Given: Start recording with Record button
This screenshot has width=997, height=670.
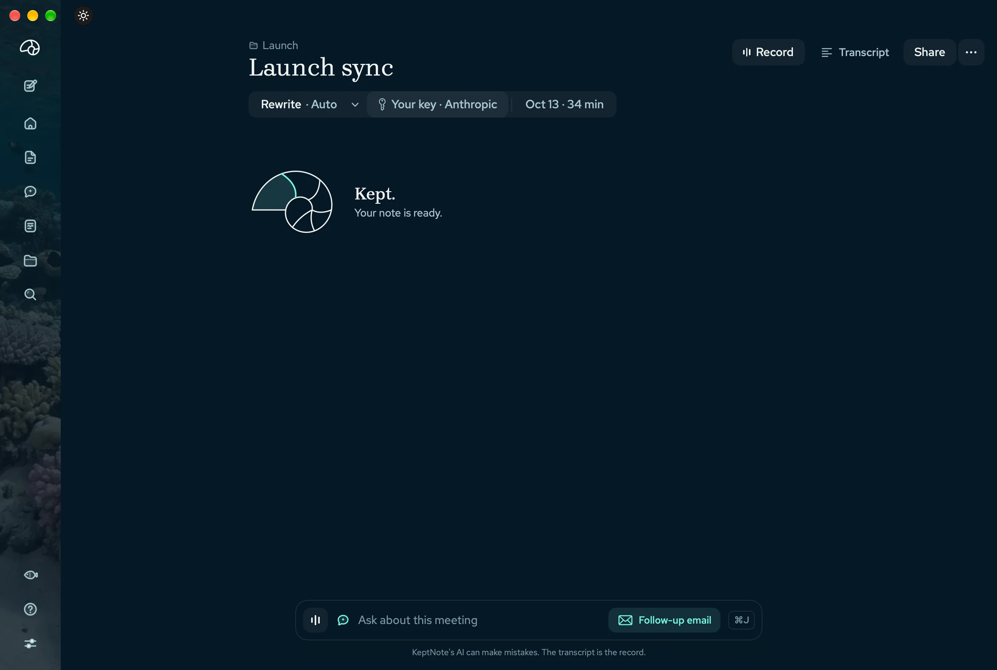Looking at the screenshot, I should pyautogui.click(x=768, y=52).
